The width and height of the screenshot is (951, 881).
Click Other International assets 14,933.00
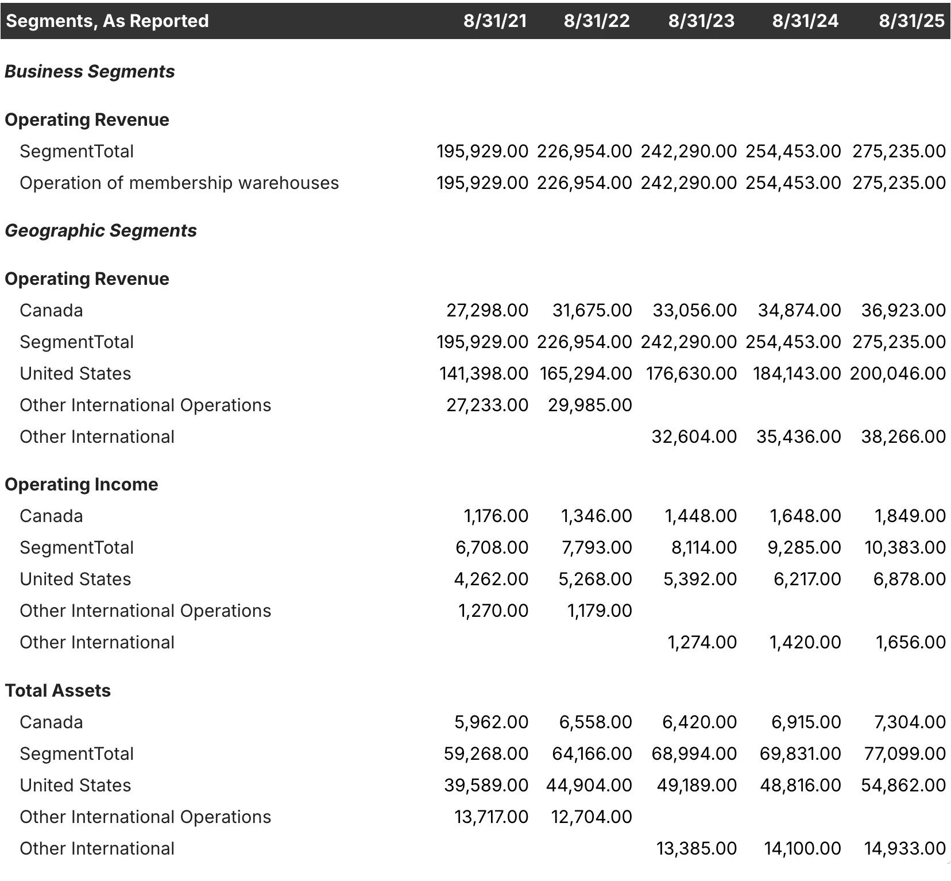[905, 849]
